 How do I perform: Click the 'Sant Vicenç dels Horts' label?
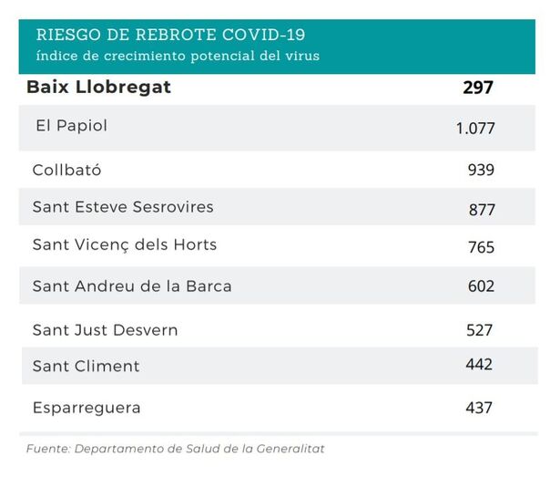(x=125, y=245)
